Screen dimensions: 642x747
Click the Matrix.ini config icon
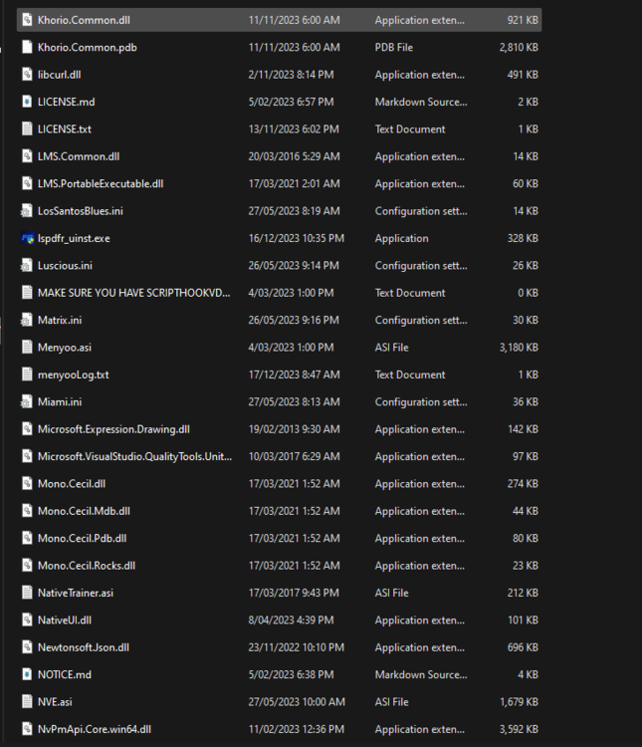pyautogui.click(x=27, y=320)
